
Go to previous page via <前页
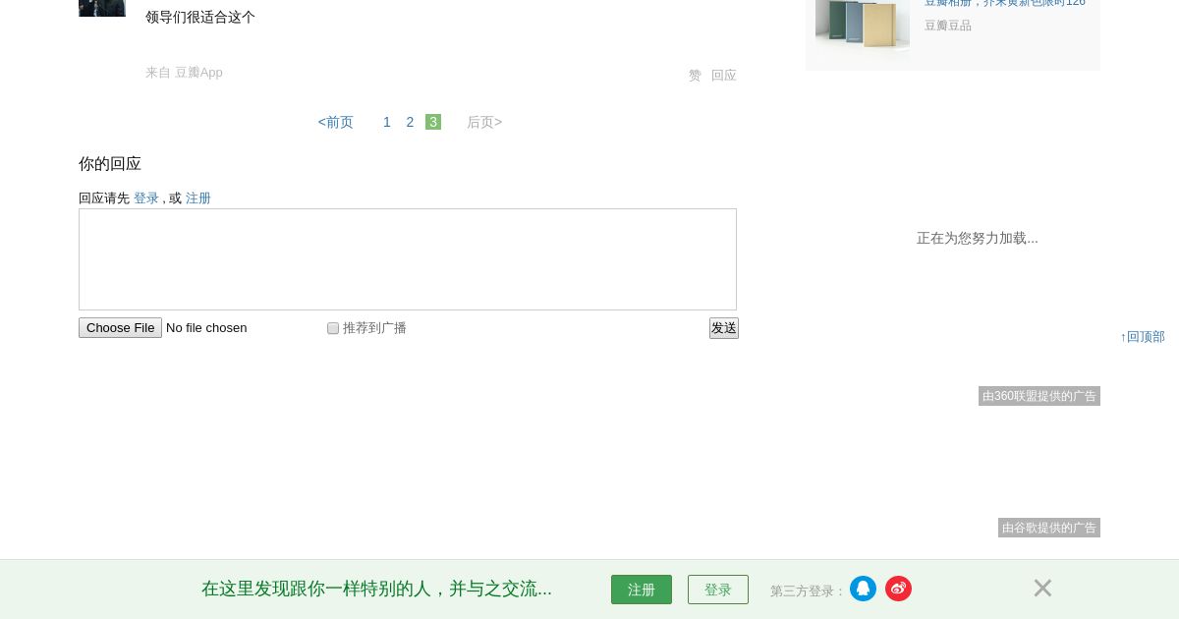(x=335, y=122)
